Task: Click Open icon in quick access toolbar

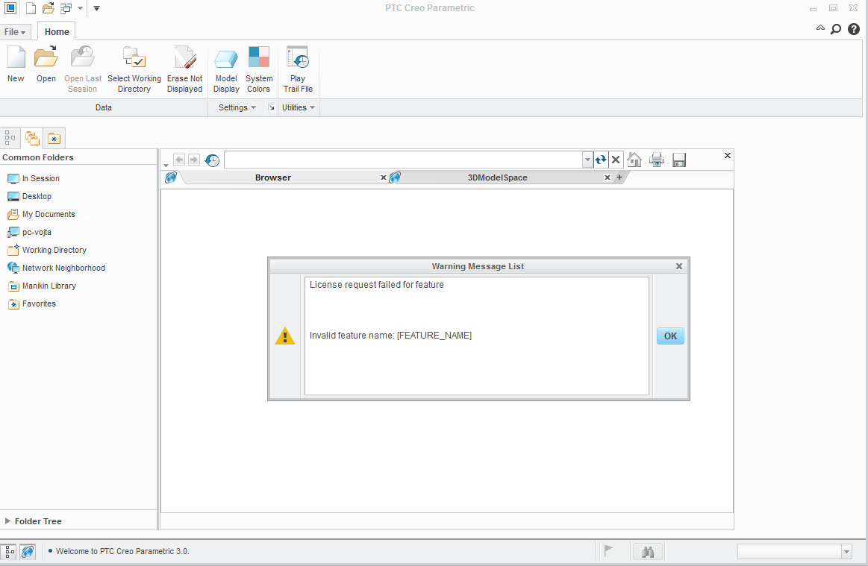Action: point(49,8)
